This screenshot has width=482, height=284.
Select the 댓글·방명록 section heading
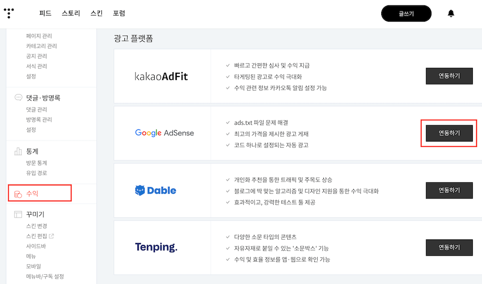pyautogui.click(x=43, y=98)
